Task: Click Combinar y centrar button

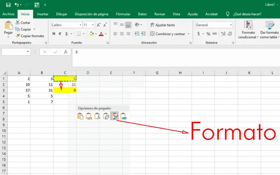Action: (168, 34)
